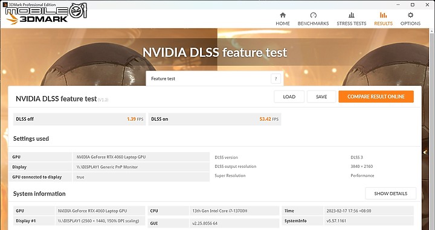Viewport: 435px width, 230px height.
Task: Open the Options tab
Action: click(x=410, y=19)
